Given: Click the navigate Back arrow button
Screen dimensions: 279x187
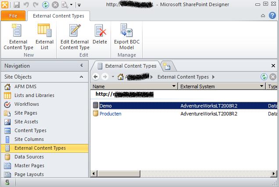Looking at the screenshot, I should click(96, 77).
